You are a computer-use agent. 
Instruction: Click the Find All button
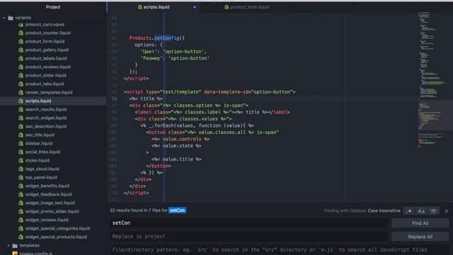420,223
